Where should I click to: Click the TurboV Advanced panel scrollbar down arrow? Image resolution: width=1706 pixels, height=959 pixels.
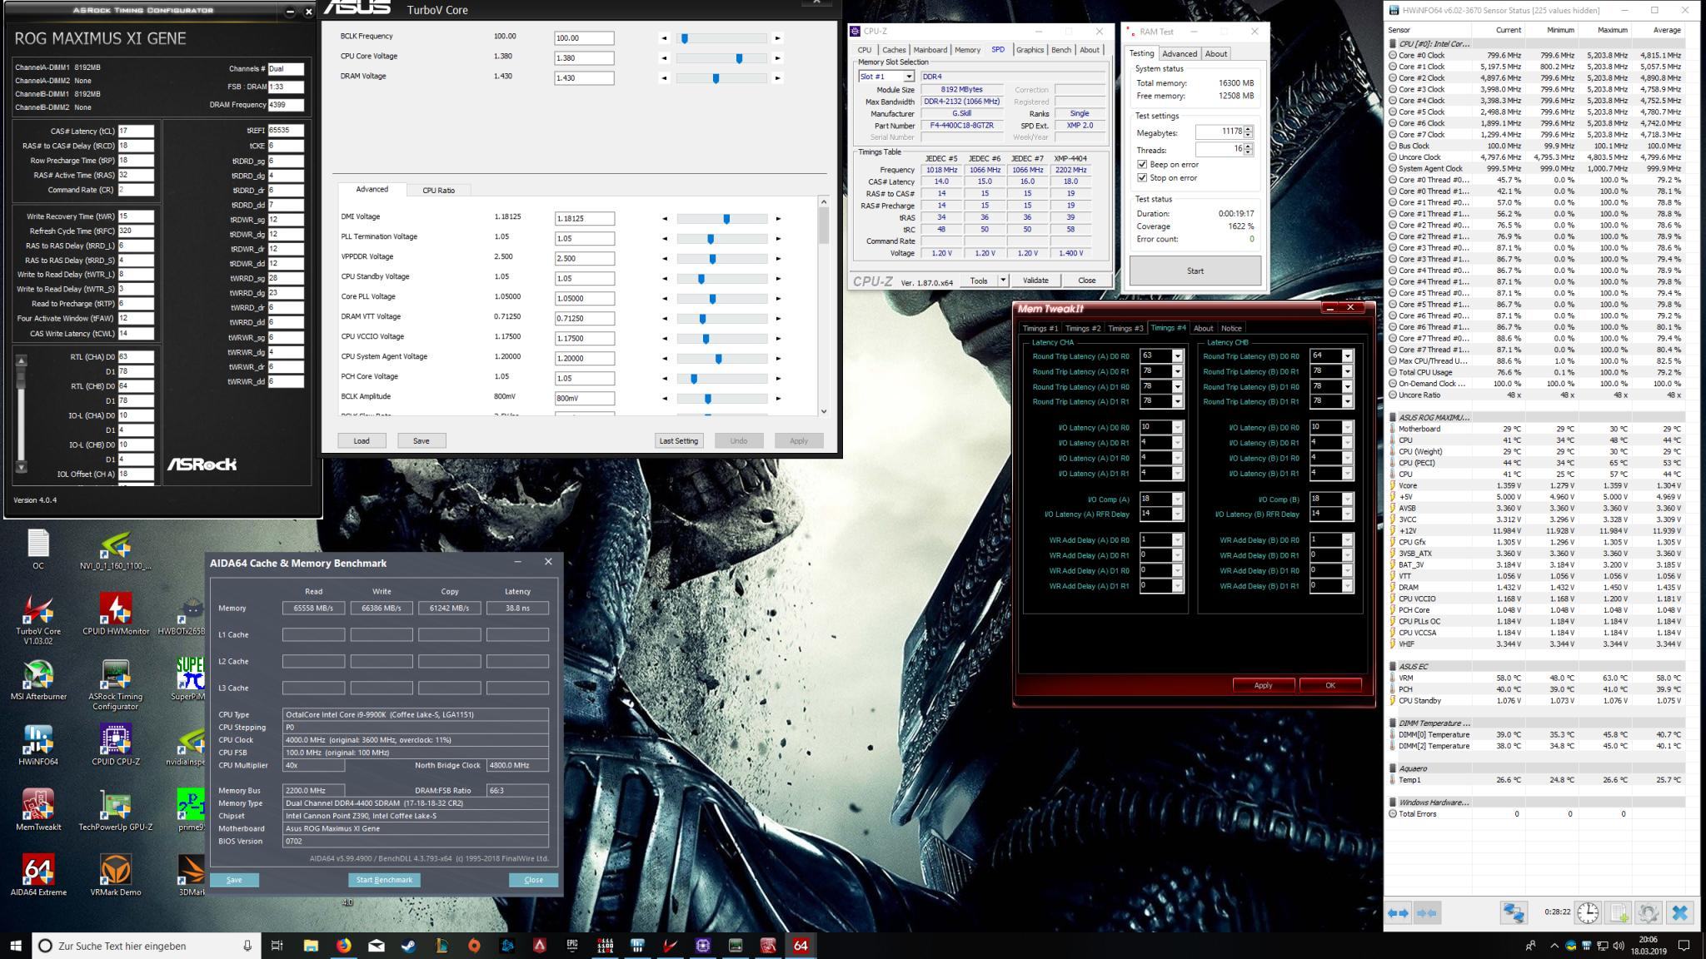tap(824, 410)
